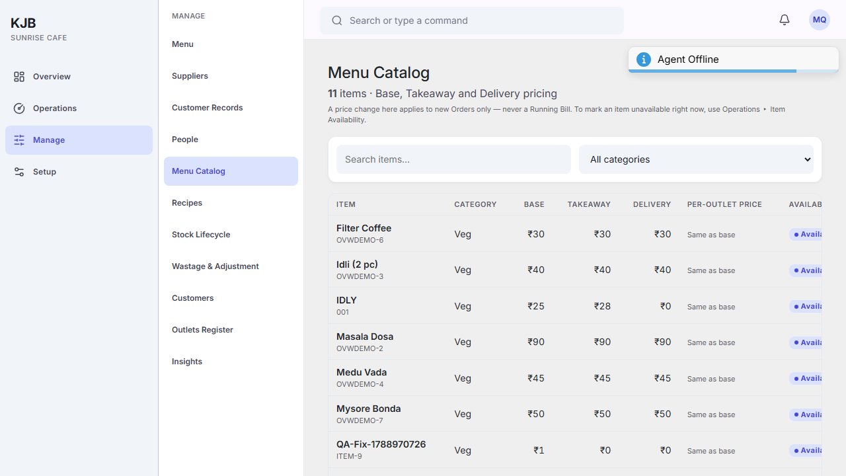
Task: Focus the Search items field
Action: coord(453,159)
